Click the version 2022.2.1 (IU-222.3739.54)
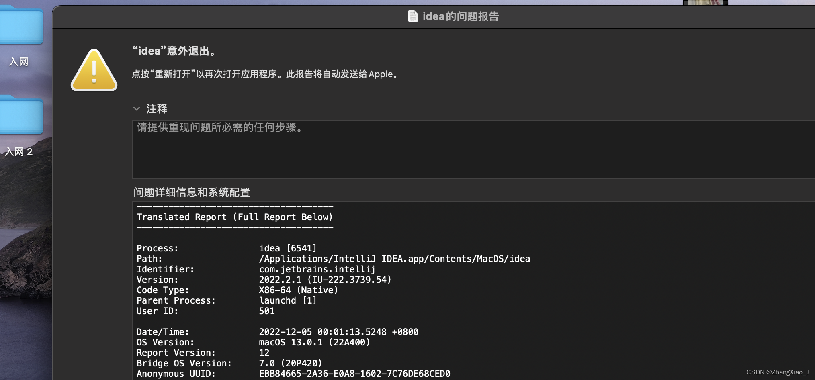815x380 pixels. (x=325, y=280)
